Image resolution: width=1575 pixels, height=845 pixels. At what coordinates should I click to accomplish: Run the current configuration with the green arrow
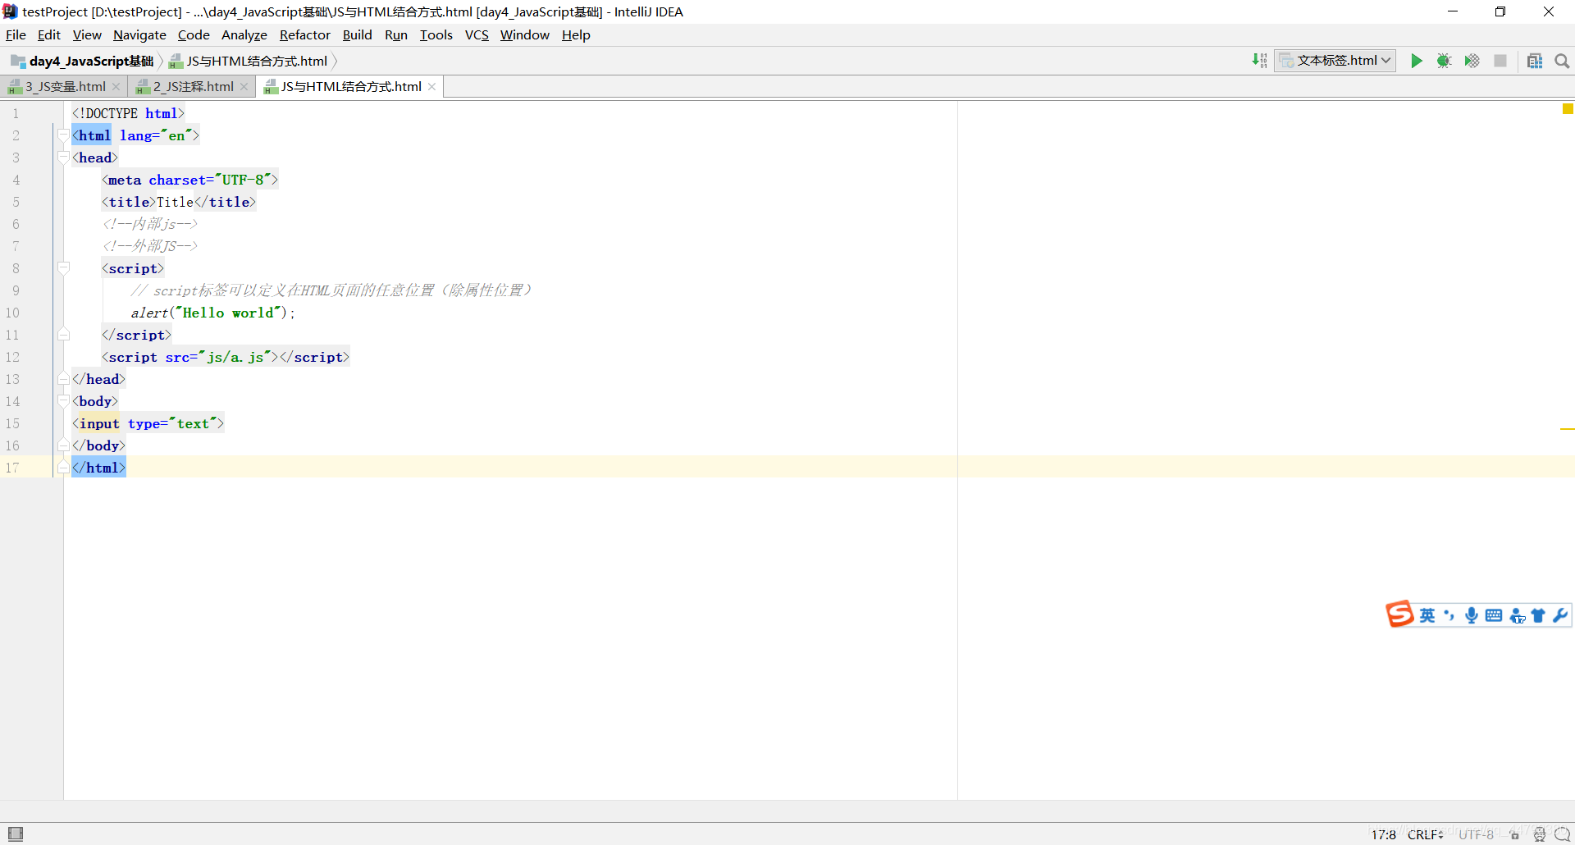tap(1416, 61)
